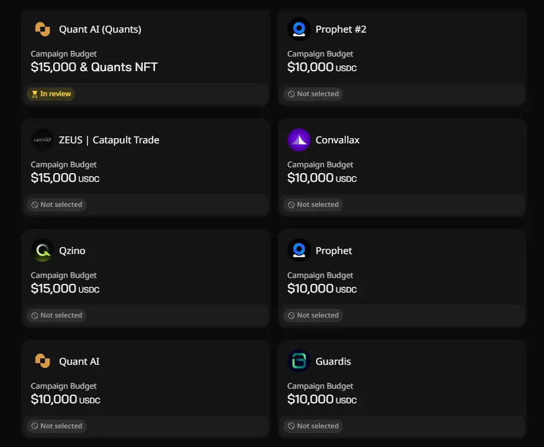Click the Quant AI (Quants) logo icon
544x447 pixels.
pos(43,29)
